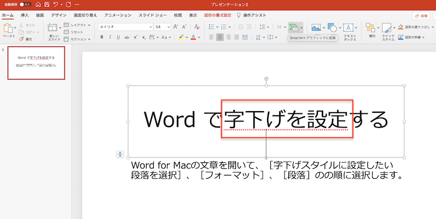The image size is (436, 219).
Task: Justify the text
Action: point(237,37)
